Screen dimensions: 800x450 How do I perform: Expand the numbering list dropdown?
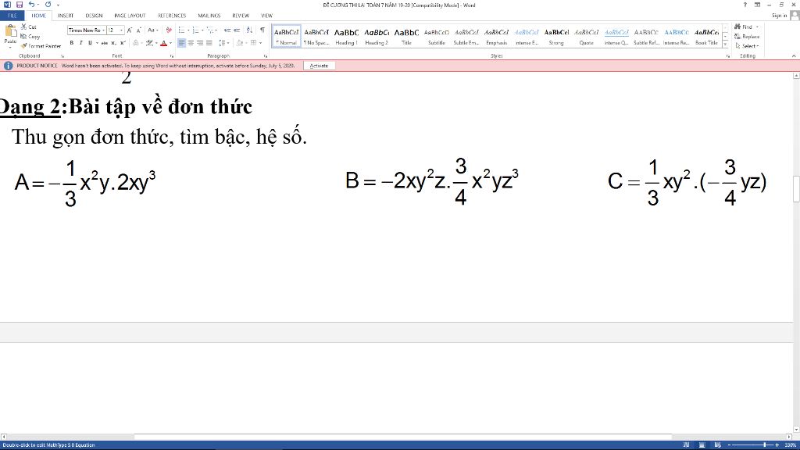tap(202, 30)
